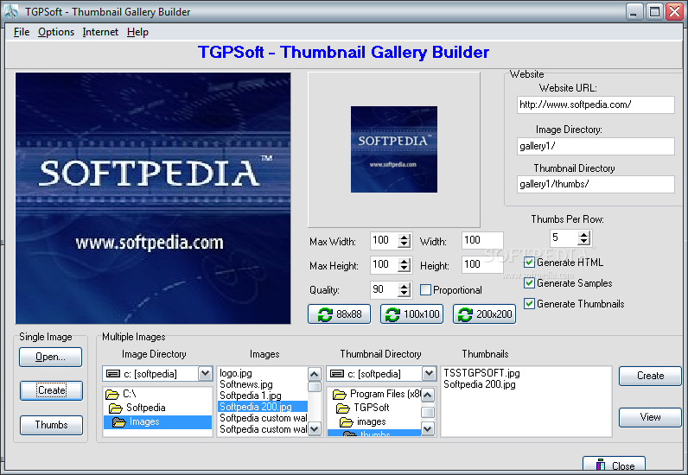Click the View button
This screenshot has height=475, width=688.
pyautogui.click(x=650, y=417)
